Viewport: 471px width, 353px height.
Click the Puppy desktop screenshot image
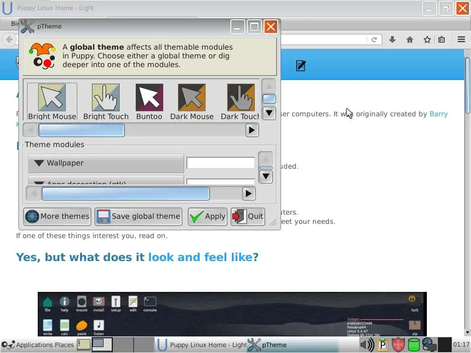232,314
